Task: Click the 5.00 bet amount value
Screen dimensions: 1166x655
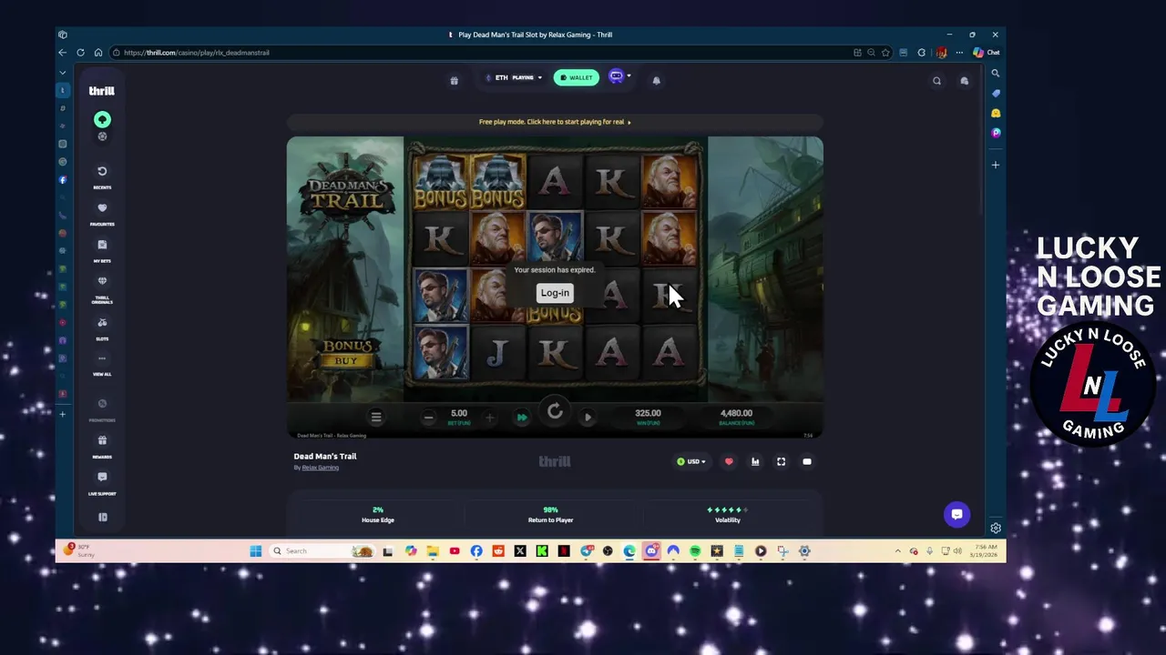Action: click(459, 414)
